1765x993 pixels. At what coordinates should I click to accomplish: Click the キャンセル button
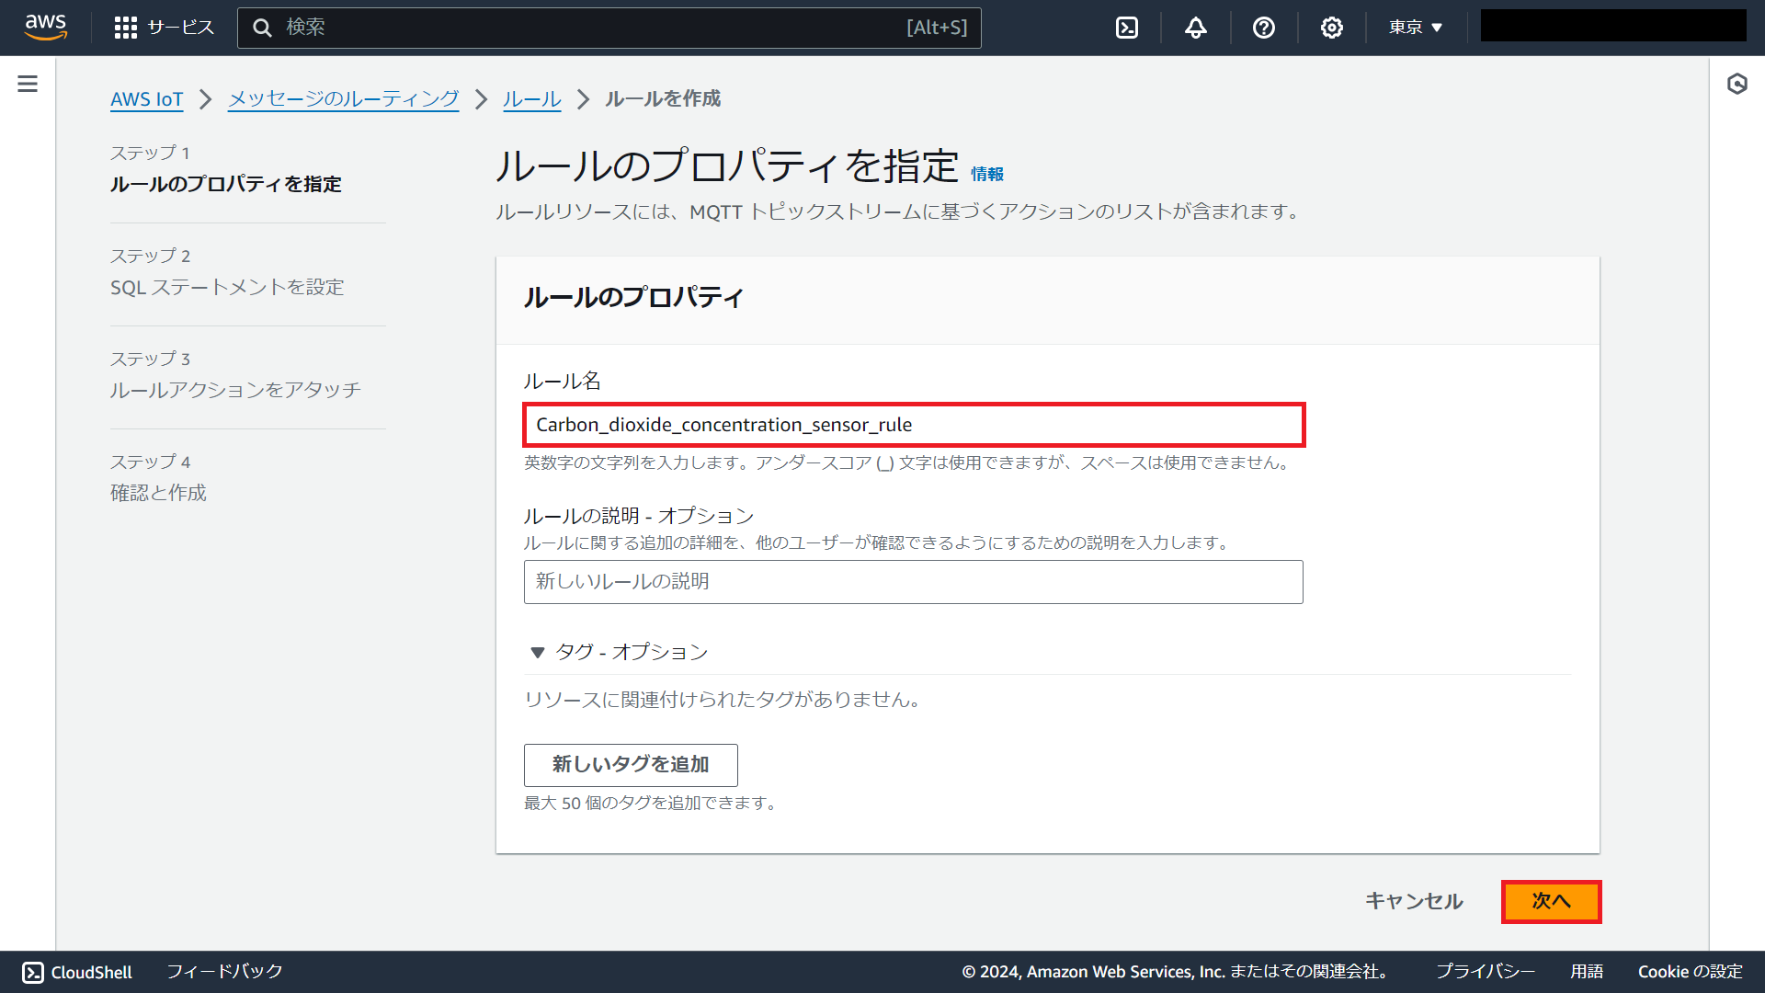pos(1414,901)
